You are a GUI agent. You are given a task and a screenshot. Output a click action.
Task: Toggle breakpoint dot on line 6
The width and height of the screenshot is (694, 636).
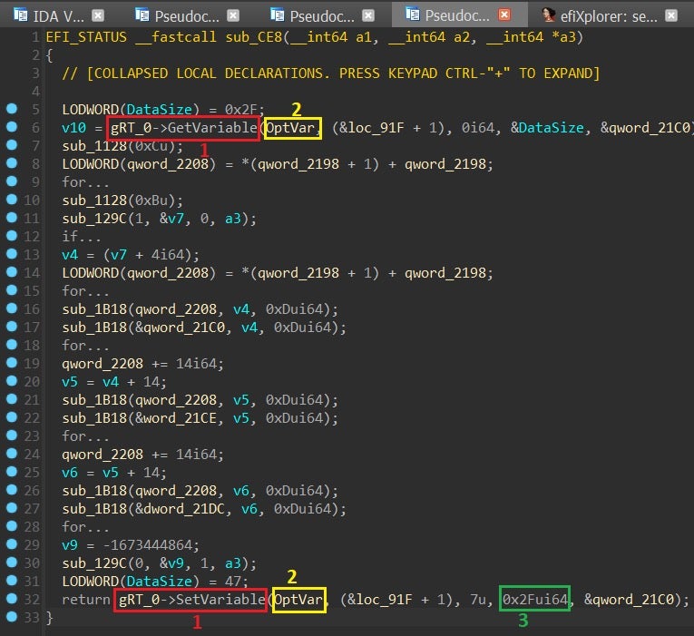pos(12,128)
